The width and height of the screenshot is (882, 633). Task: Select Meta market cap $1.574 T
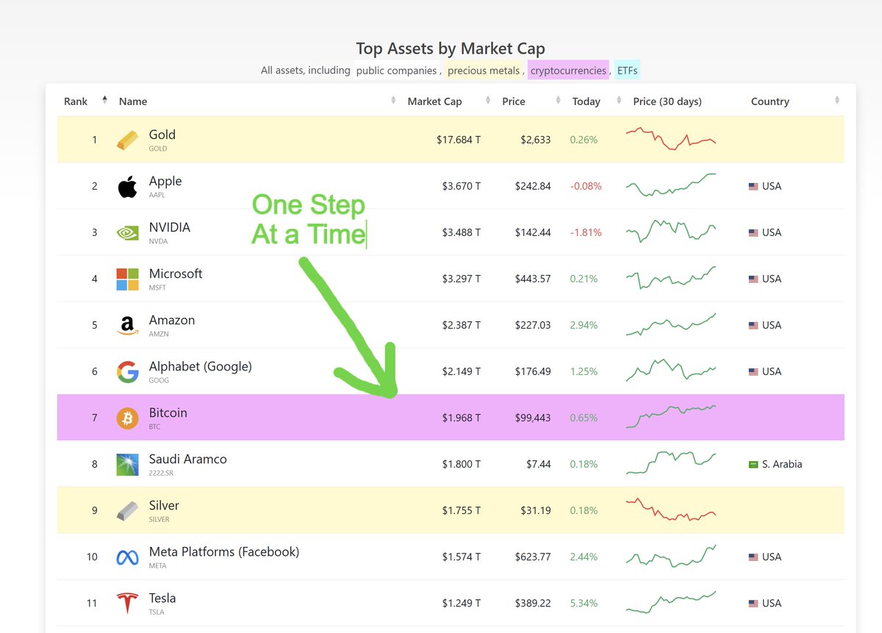point(461,557)
